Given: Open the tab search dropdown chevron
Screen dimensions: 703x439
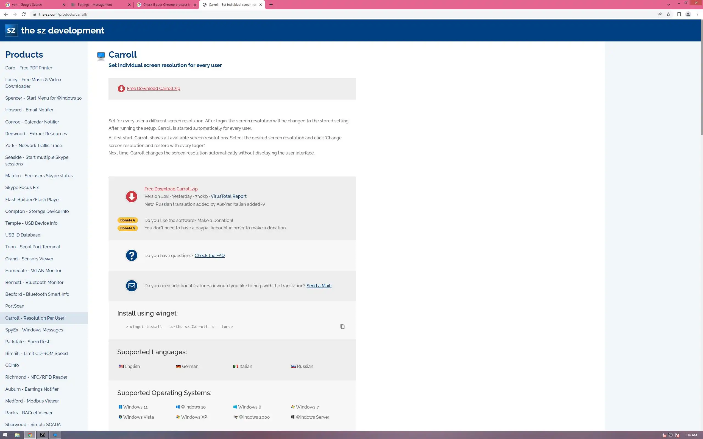Looking at the screenshot, I should click(x=668, y=5).
